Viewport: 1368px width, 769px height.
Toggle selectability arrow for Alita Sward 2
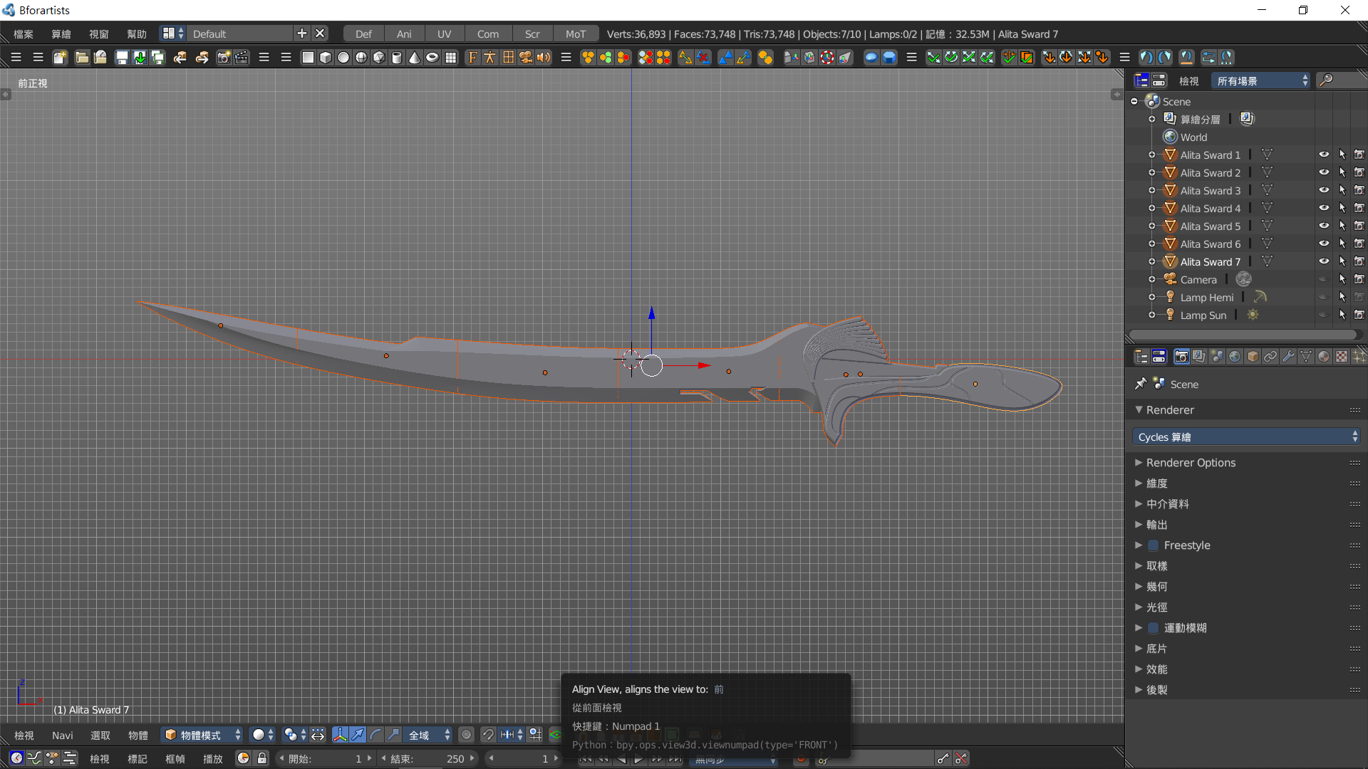click(x=1342, y=172)
